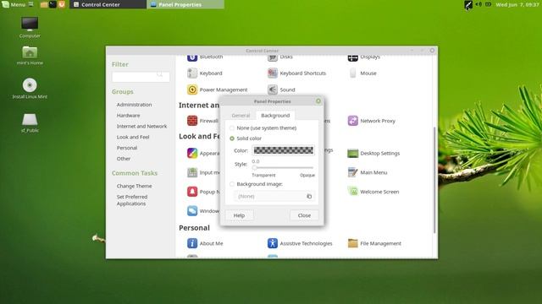Open Appearance icon in Control Center
The width and height of the screenshot is (542, 304).
(192, 153)
